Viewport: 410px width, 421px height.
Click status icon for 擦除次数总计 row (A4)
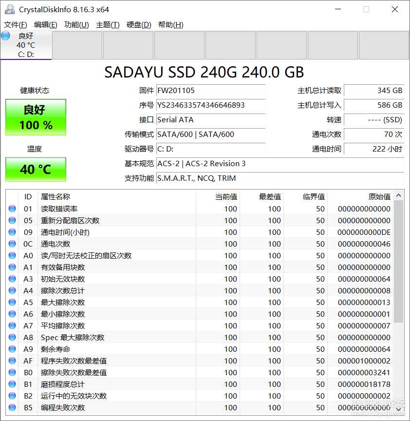[12, 291]
